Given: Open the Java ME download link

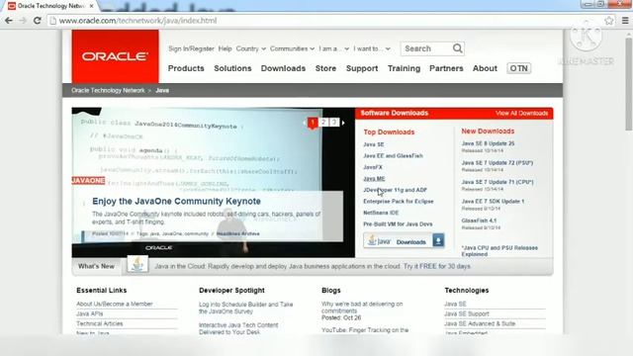Looking at the screenshot, I should click(x=374, y=178).
